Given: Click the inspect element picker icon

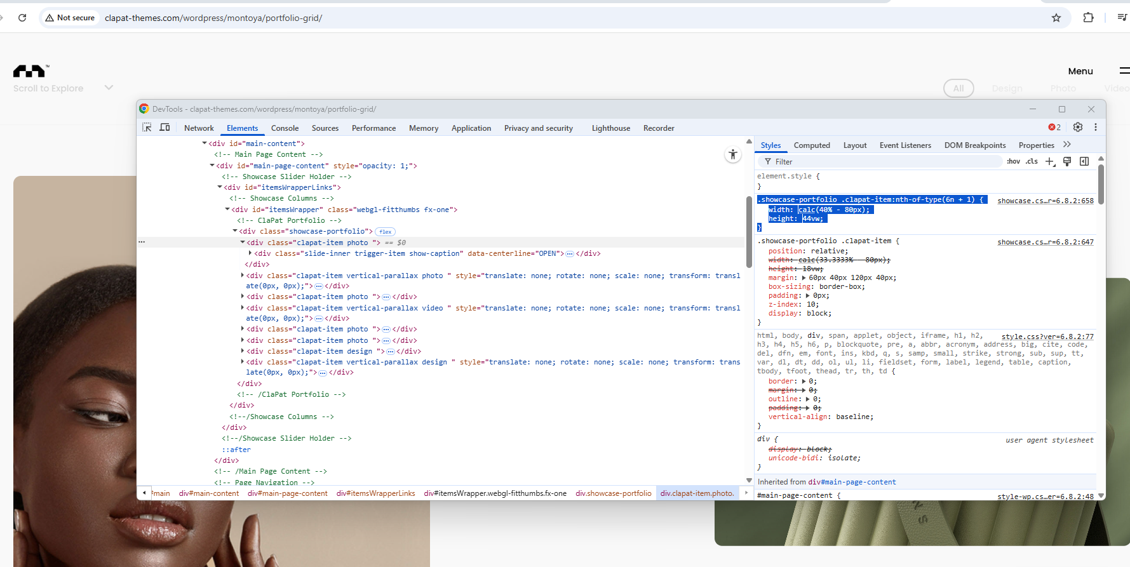Looking at the screenshot, I should [147, 128].
